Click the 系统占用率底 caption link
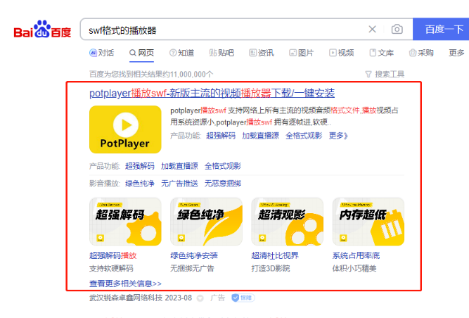This screenshot has height=318, width=469. 356,255
